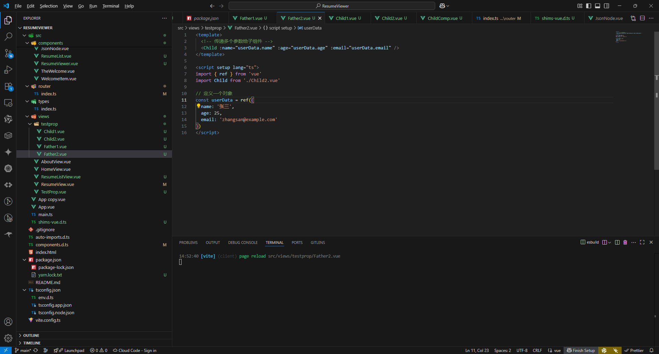Open the Search view in activity bar
Image resolution: width=659 pixels, height=354 pixels.
(8, 37)
